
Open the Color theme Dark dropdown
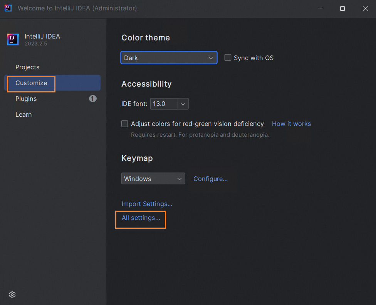(169, 58)
